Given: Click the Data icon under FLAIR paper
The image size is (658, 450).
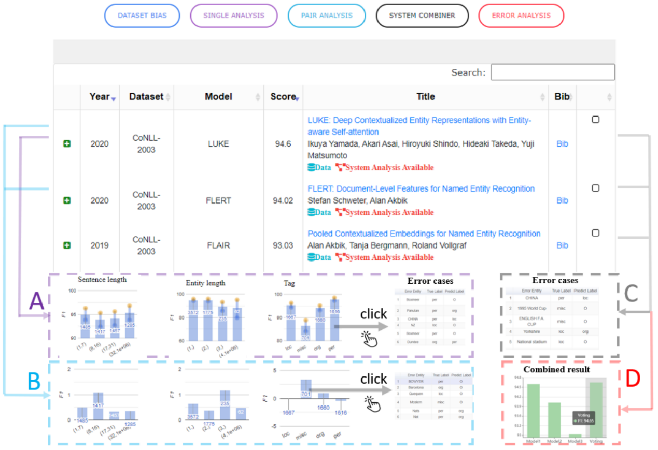Looking at the screenshot, I should pos(312,257).
